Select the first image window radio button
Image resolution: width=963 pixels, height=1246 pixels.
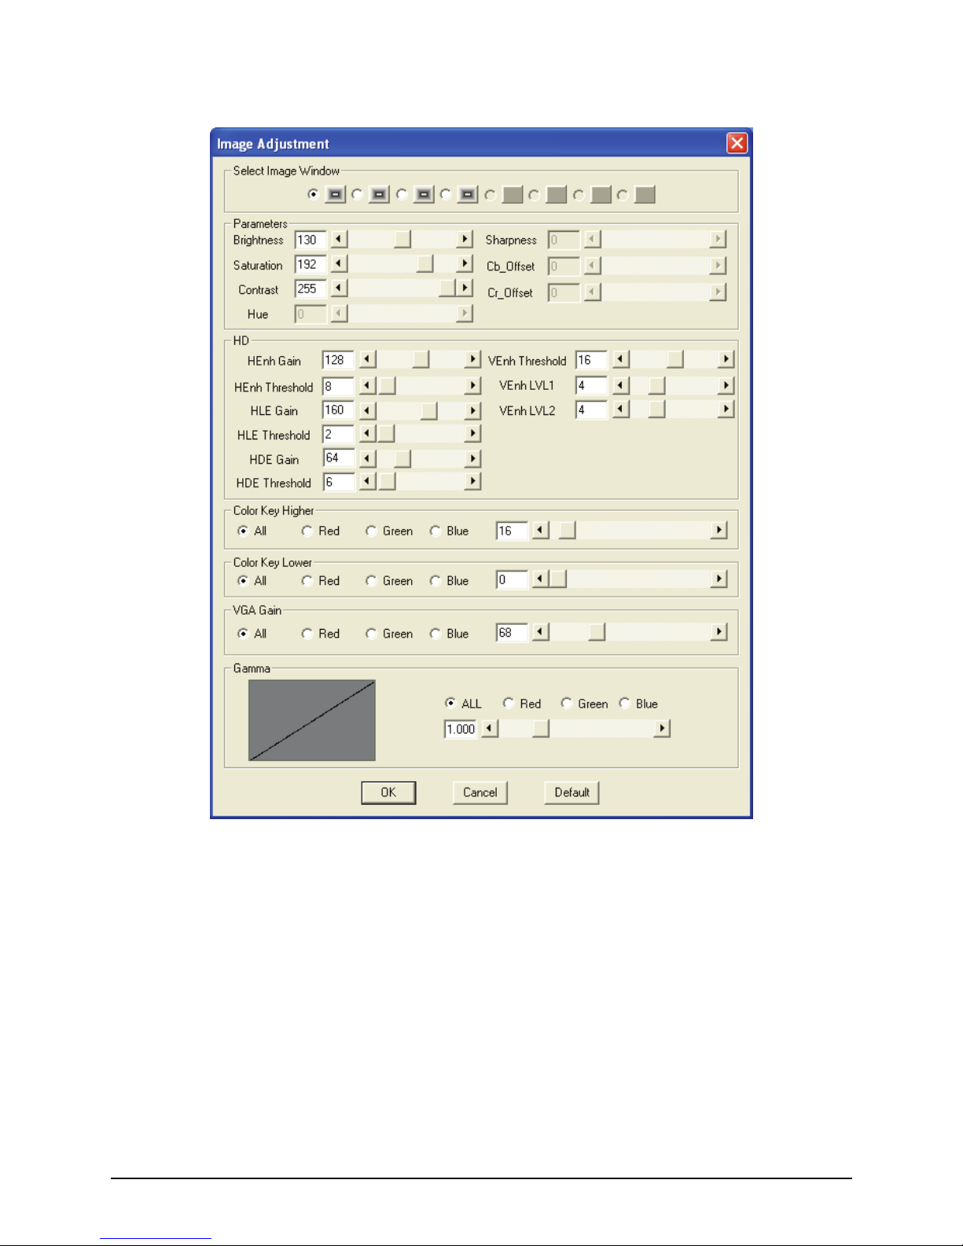coord(314,194)
